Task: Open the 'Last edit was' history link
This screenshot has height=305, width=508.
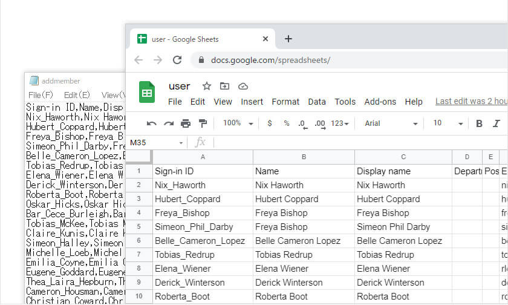Action: [x=471, y=102]
